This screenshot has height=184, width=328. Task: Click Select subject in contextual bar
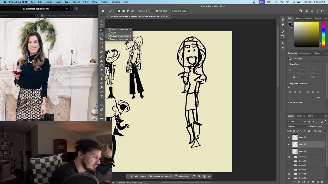pos(138,176)
